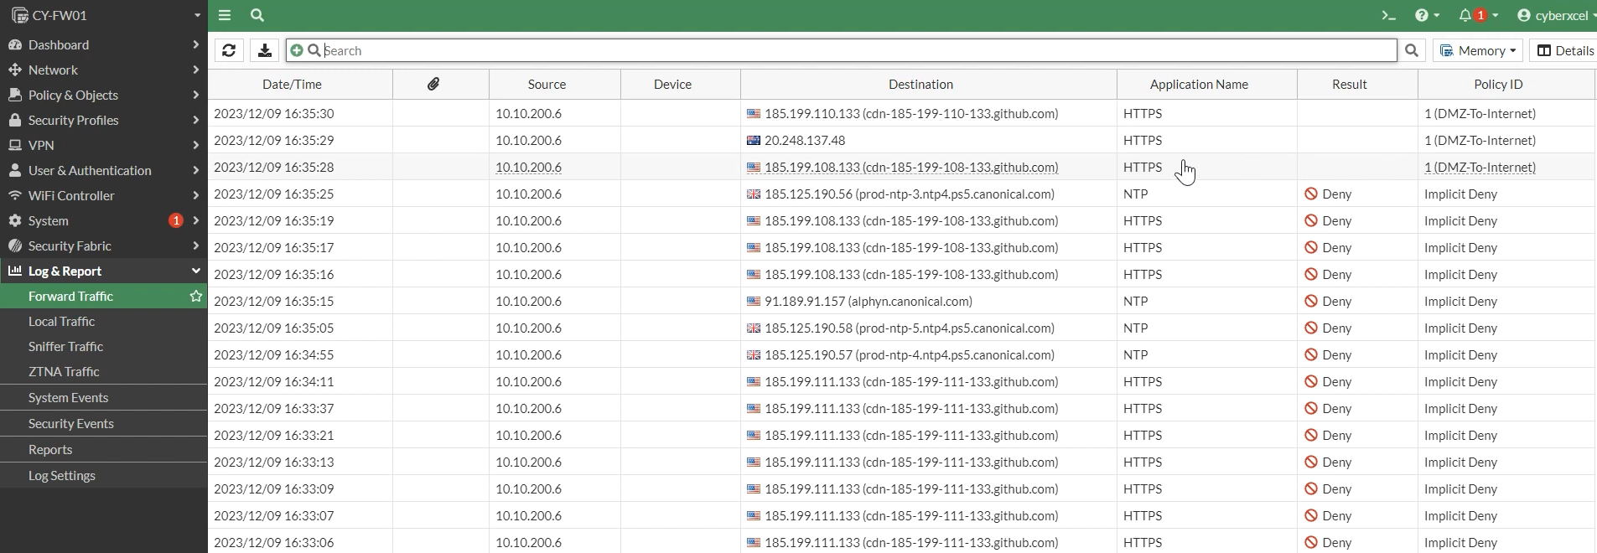Viewport: 1597px width, 553px height.
Task: Refresh the log list
Action: click(229, 50)
